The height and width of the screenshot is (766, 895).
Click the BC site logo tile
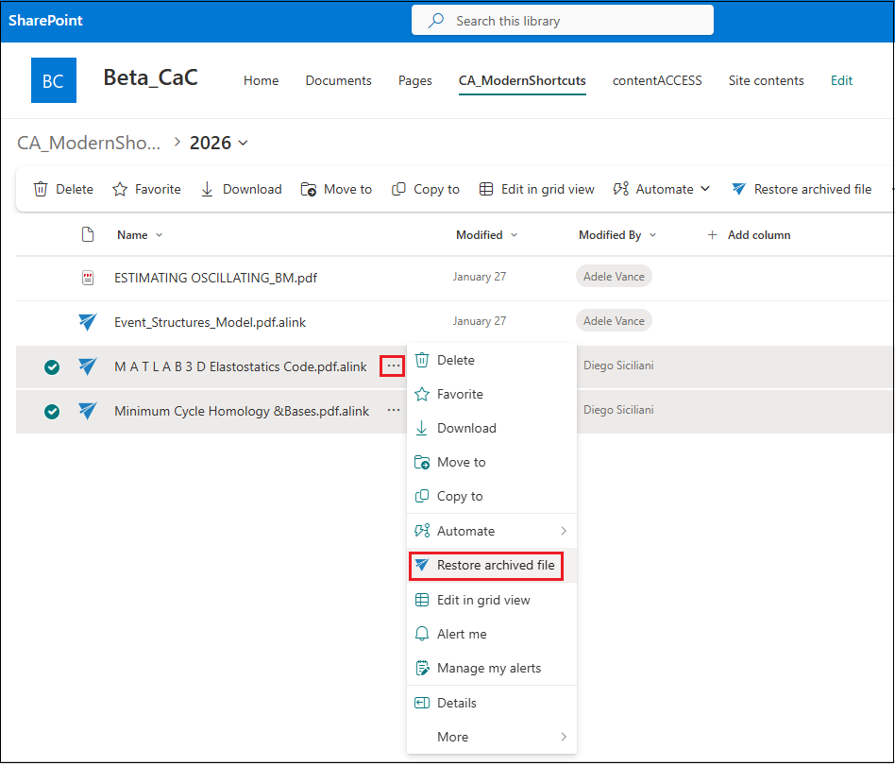tap(54, 80)
